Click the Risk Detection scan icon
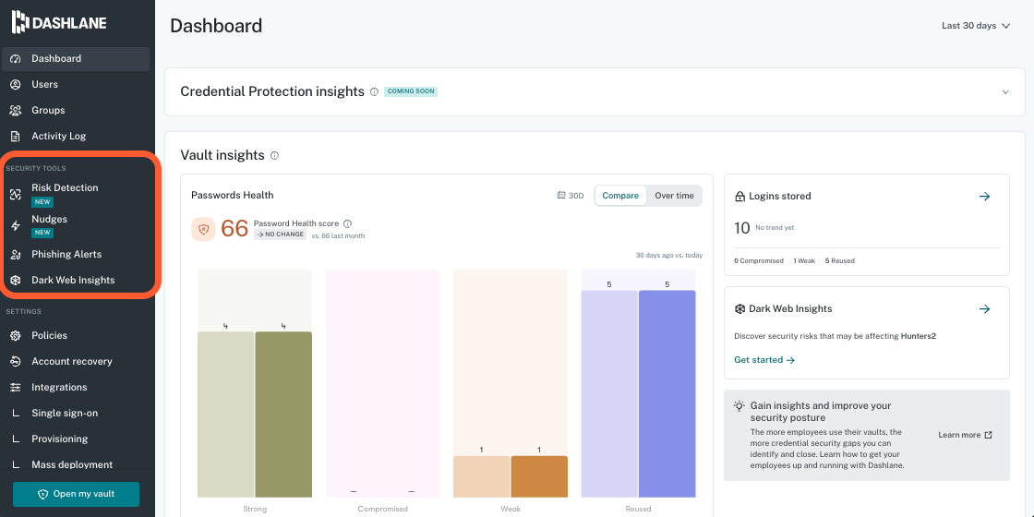1034x517 pixels. (17, 195)
